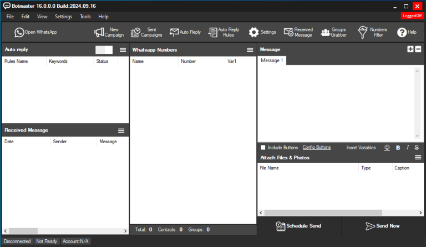Open the Groups Grabber tool

(x=333, y=32)
